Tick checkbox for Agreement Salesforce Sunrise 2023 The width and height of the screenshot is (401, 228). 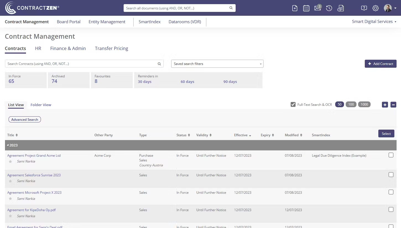click(391, 175)
